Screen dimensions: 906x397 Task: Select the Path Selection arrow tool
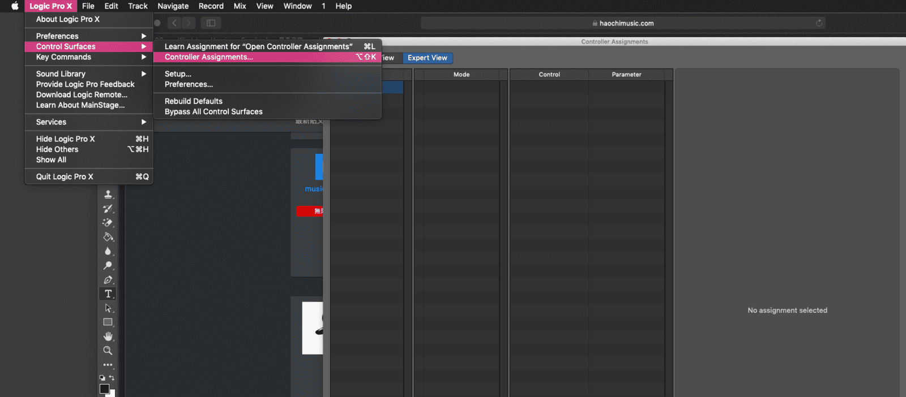tap(108, 308)
